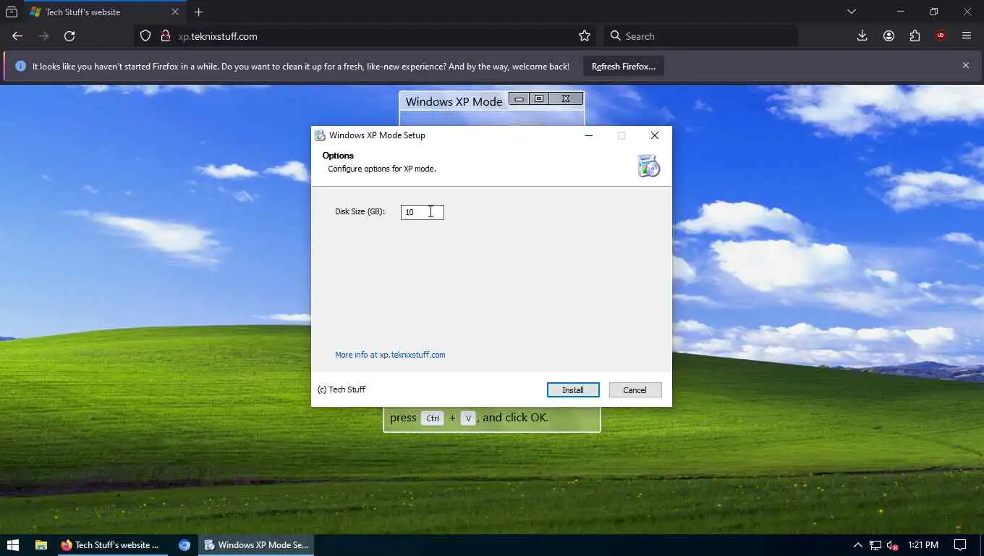The image size is (984, 556).
Task: Open the uBlock Origin extension icon
Action: [x=941, y=36]
